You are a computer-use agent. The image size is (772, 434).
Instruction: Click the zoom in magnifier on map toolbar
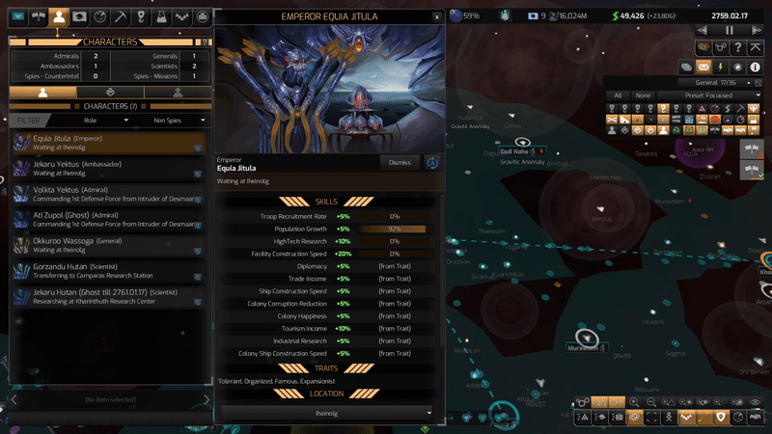pos(635,401)
